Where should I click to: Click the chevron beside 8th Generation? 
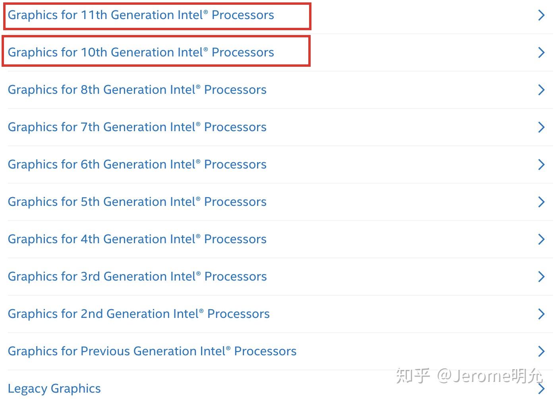[541, 90]
